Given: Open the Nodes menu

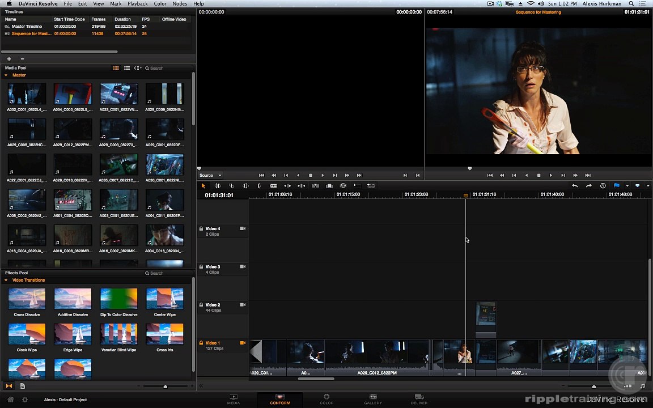Looking at the screenshot, I should pyautogui.click(x=180, y=3).
